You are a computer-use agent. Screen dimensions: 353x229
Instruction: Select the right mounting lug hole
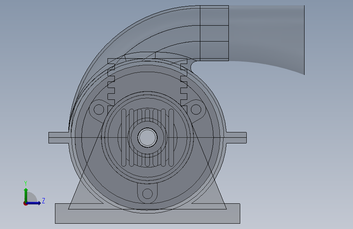[196, 109]
